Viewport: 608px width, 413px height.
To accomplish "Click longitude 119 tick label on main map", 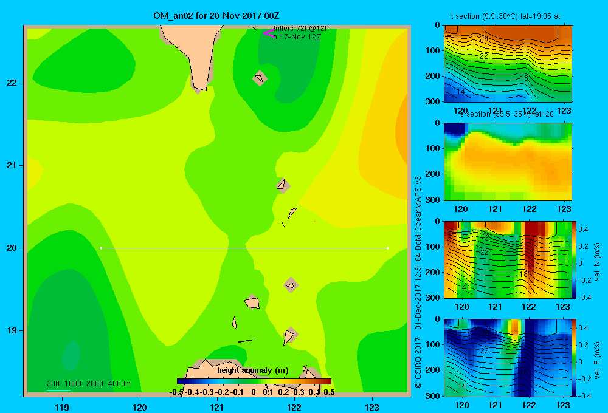I will (62, 407).
